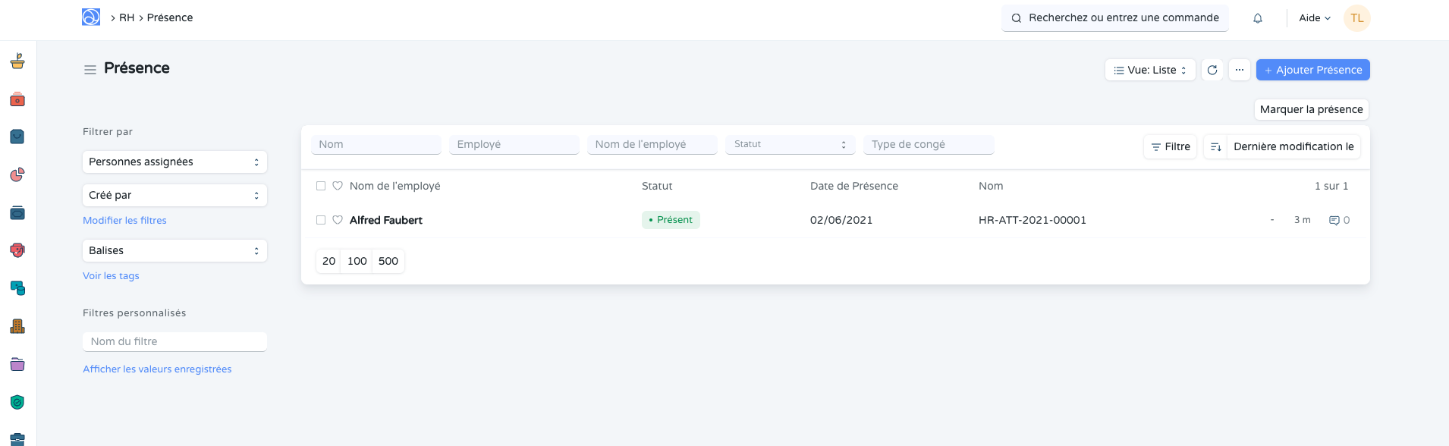
Task: Click the Nom du filtre input field
Action: pos(174,342)
